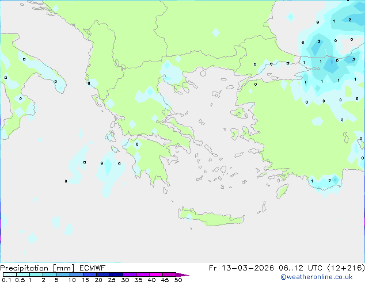Pick the purple legend swatch at label 30

(129, 275)
